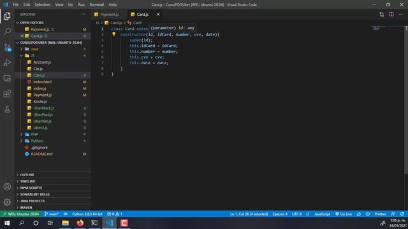Click Go Live server button
The height and width of the screenshot is (229, 408).
coord(344,214)
